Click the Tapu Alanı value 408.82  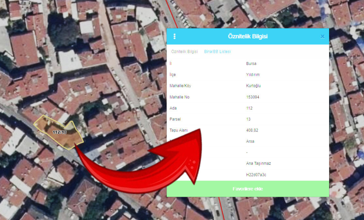coord(252,130)
